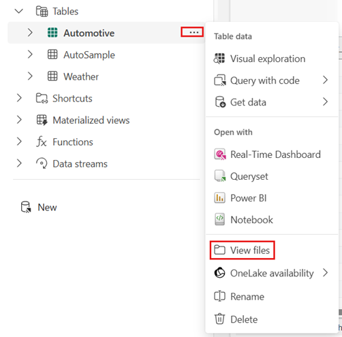Click the Query with code icon

point(220,80)
